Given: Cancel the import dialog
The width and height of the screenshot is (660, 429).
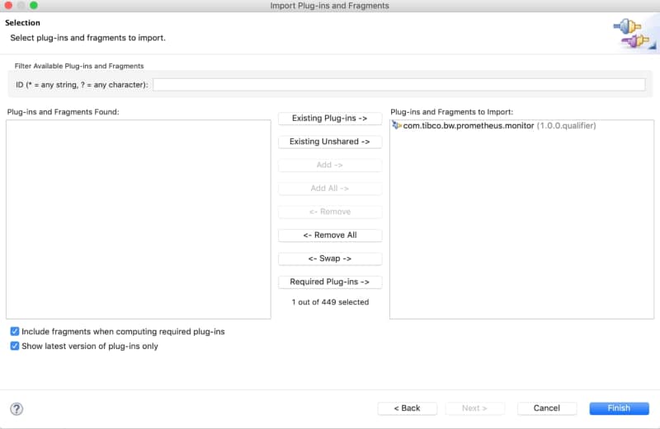Looking at the screenshot, I should (x=546, y=408).
